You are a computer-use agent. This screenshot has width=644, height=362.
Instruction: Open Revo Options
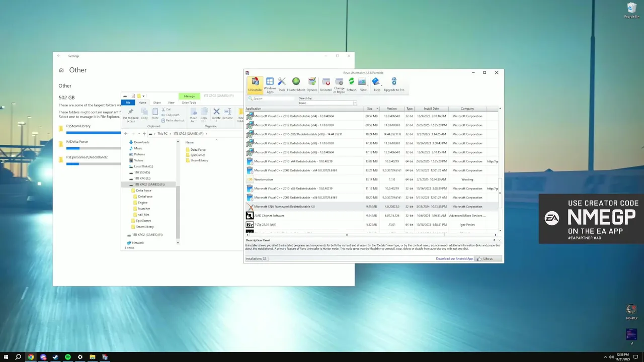click(312, 84)
